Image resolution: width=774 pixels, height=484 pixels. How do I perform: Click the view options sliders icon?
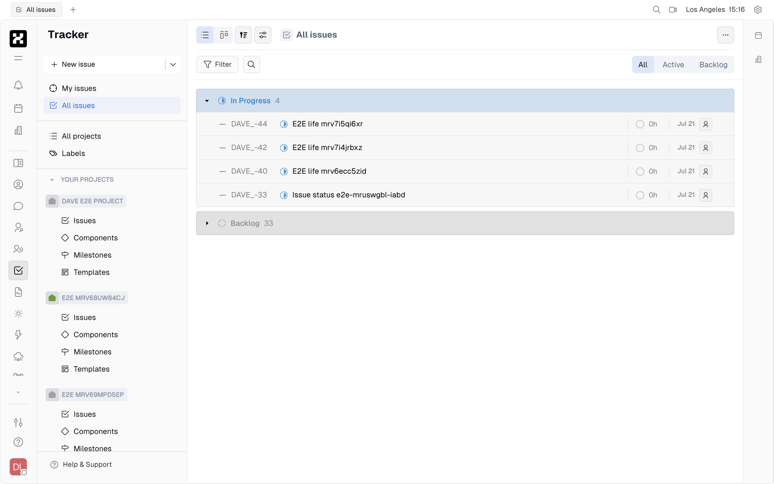click(x=263, y=35)
